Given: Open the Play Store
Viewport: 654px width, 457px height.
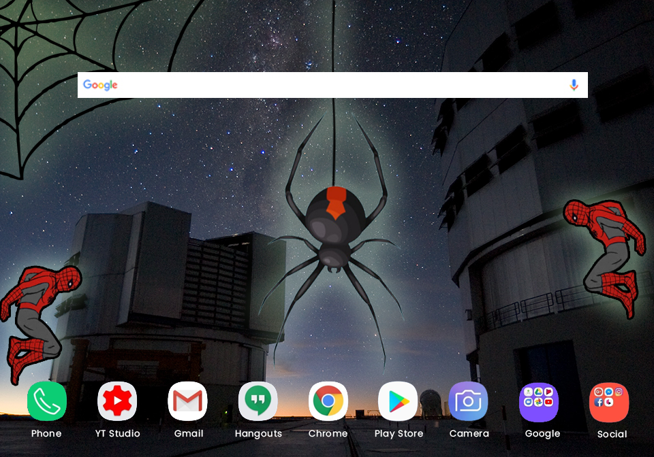Looking at the screenshot, I should tap(399, 401).
